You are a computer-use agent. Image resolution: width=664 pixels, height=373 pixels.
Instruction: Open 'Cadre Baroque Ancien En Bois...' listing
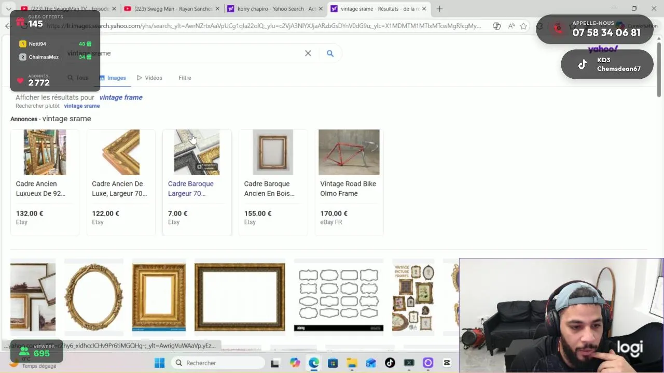[x=269, y=189]
